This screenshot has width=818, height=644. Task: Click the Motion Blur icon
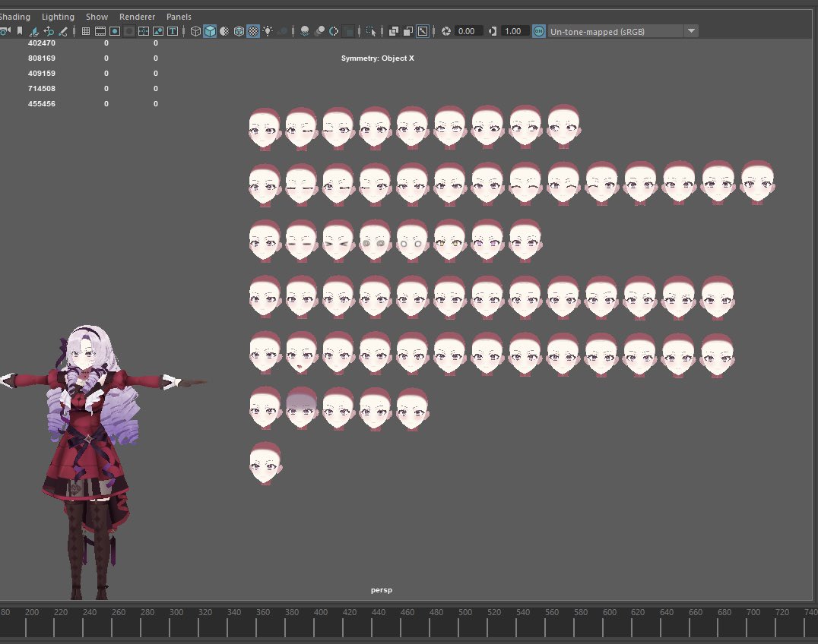320,31
